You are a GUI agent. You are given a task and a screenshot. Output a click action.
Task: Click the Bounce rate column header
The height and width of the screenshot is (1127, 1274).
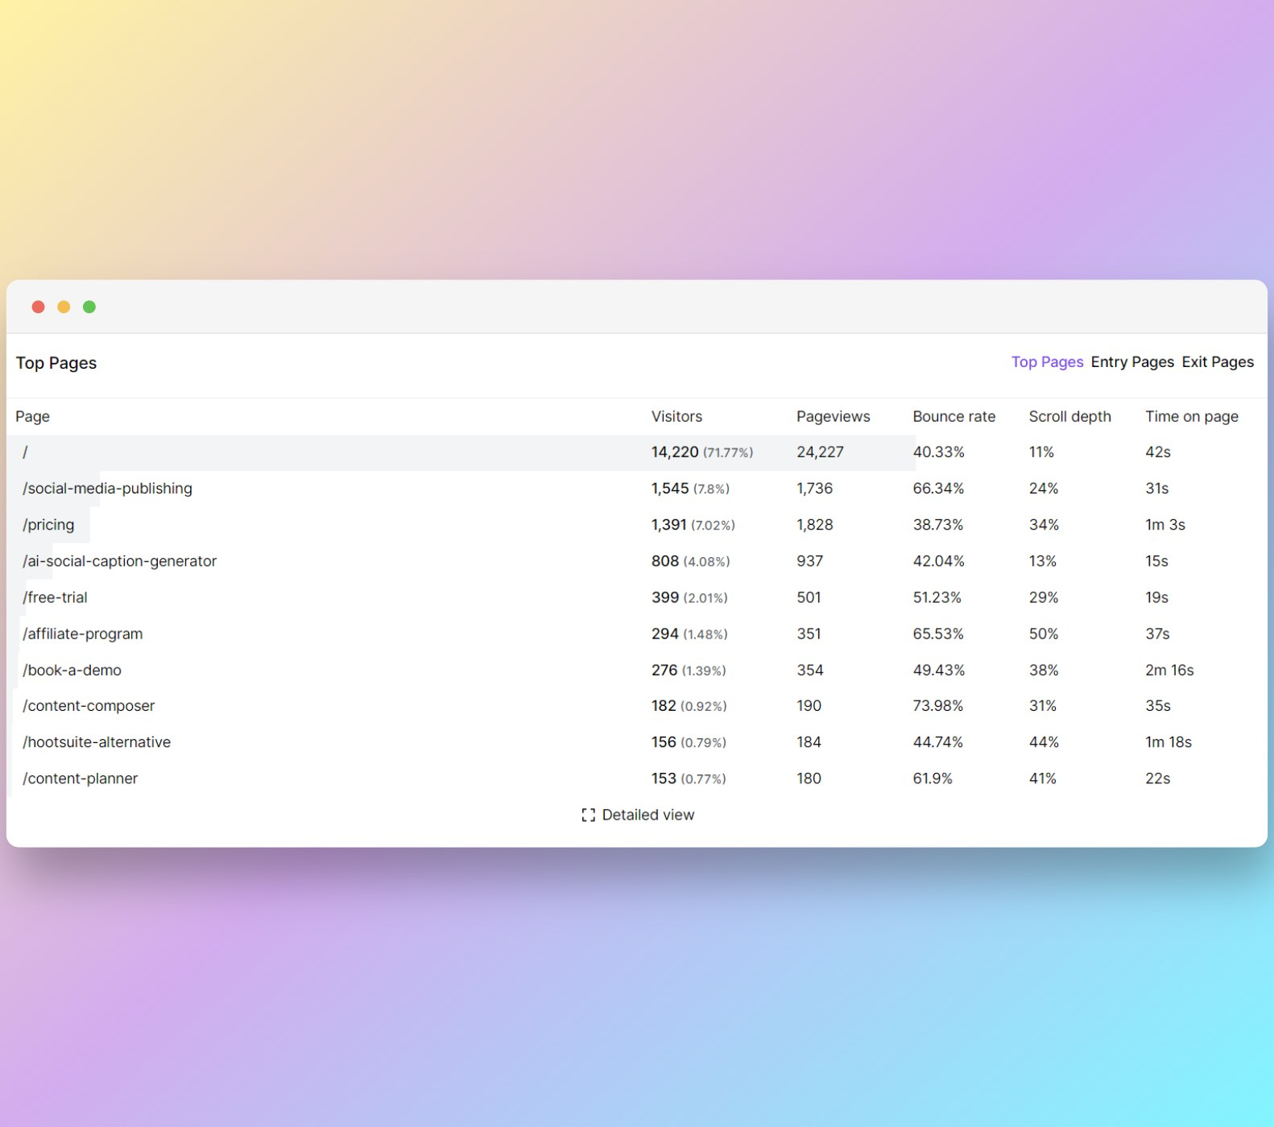(x=953, y=417)
